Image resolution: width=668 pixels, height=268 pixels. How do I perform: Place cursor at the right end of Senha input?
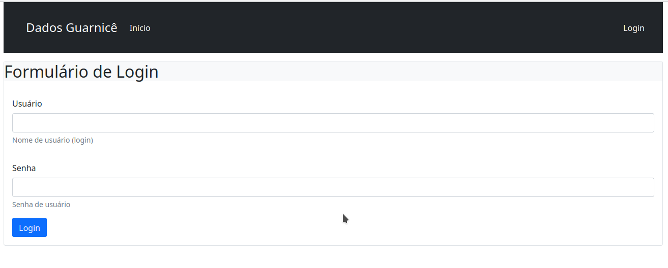coord(646,187)
